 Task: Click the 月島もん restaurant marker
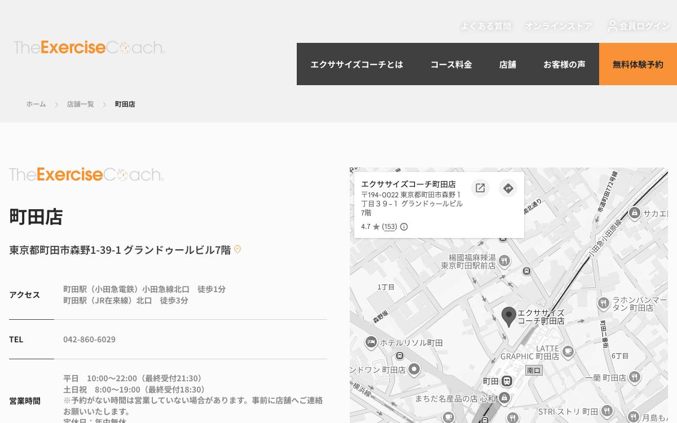(x=634, y=417)
